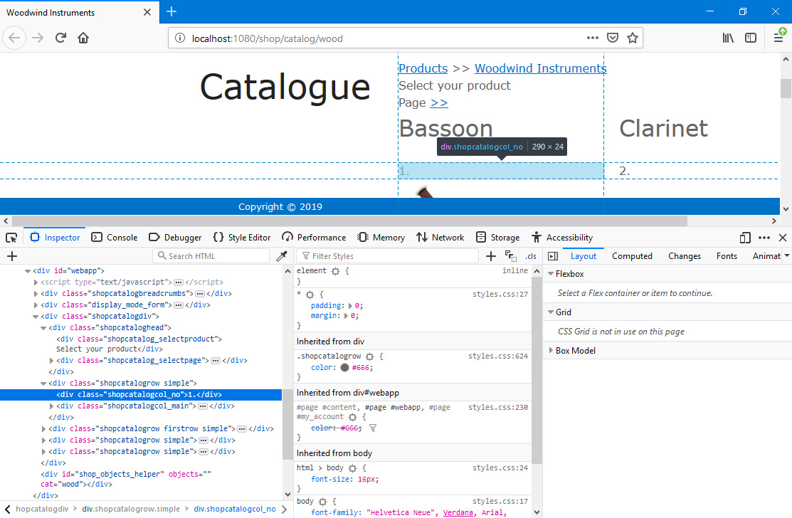The width and height of the screenshot is (792, 518).
Task: Toggle responsive design mode icon
Action: point(744,238)
